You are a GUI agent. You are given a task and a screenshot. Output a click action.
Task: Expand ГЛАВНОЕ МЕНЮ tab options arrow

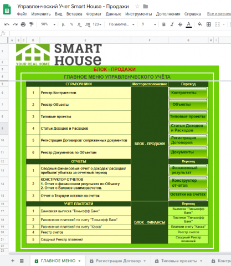coord(79,261)
